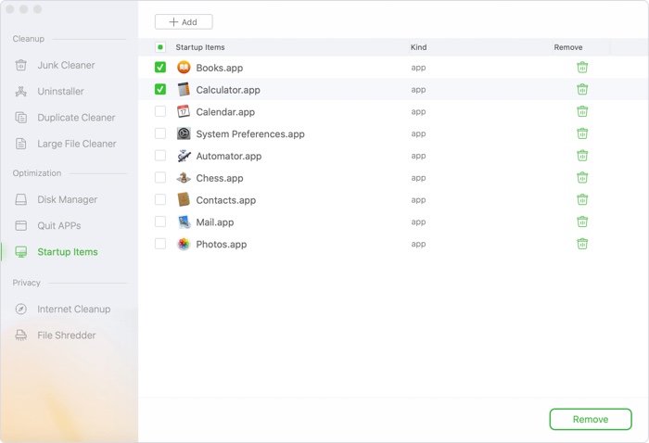Click the Duplicate Cleaner sidebar icon
649x443 pixels.
[20, 118]
